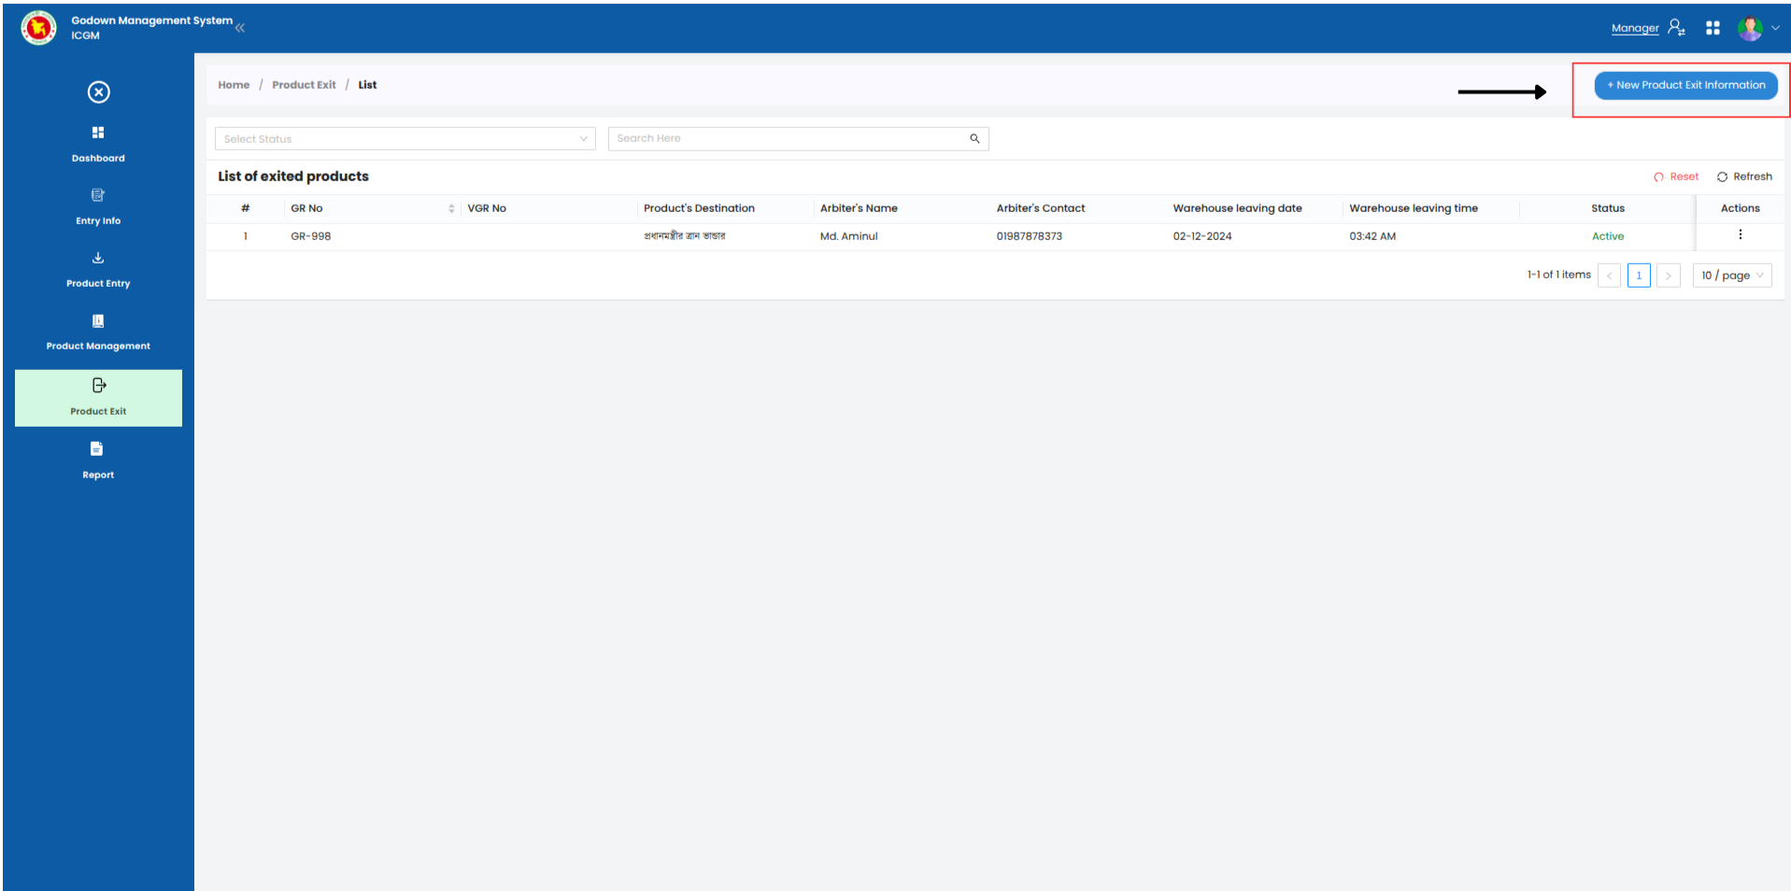
Task: Click the 1-1 of 1 items text
Action: tap(1558, 275)
